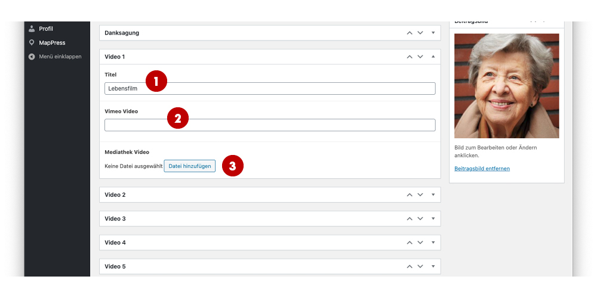Click the Profil user icon in sidebar
This screenshot has height=298, width=597.
click(x=32, y=29)
